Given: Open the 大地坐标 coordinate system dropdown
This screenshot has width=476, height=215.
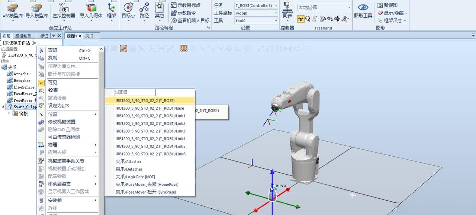Looking at the screenshot, I should coord(324,7).
